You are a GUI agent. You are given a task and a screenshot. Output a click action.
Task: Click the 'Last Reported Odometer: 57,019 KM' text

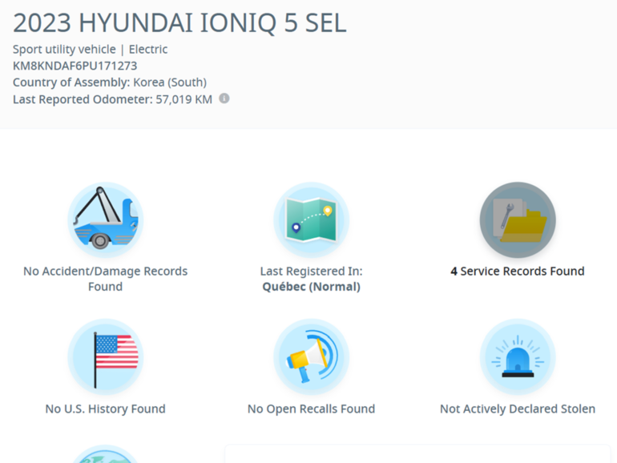[x=112, y=99]
